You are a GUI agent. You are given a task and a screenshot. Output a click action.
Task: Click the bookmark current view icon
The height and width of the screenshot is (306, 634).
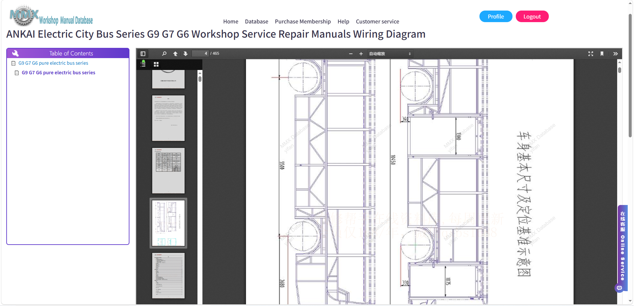coord(602,53)
